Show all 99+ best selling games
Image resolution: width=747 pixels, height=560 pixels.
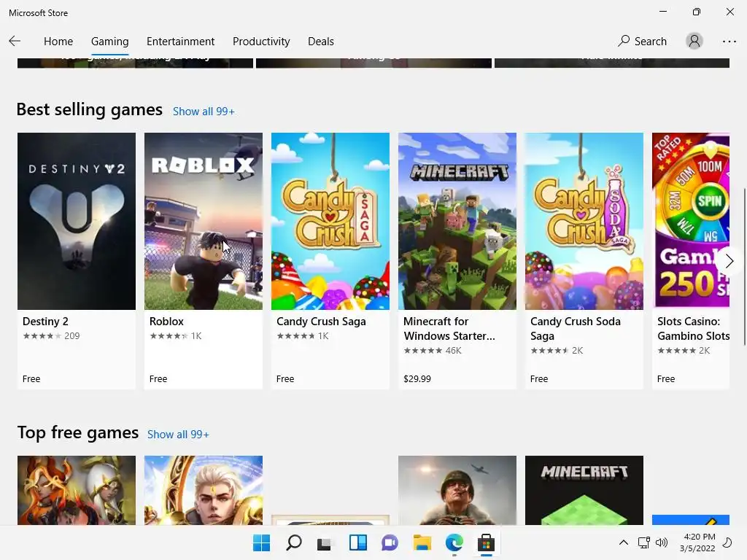tap(204, 112)
